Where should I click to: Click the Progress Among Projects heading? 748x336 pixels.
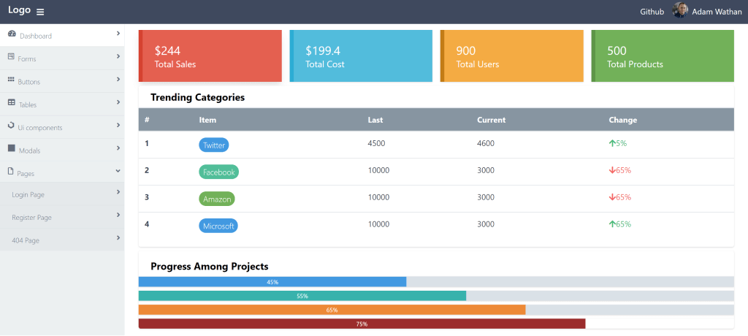[x=210, y=267]
